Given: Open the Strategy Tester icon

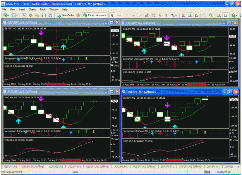Looking at the screenshot, I should (50, 15).
